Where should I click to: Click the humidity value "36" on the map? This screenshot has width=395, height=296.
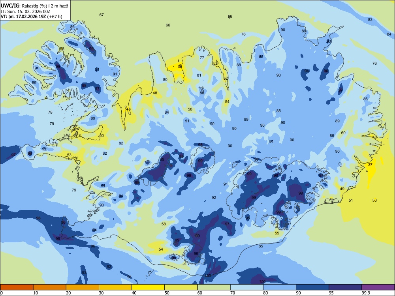(180, 67)
